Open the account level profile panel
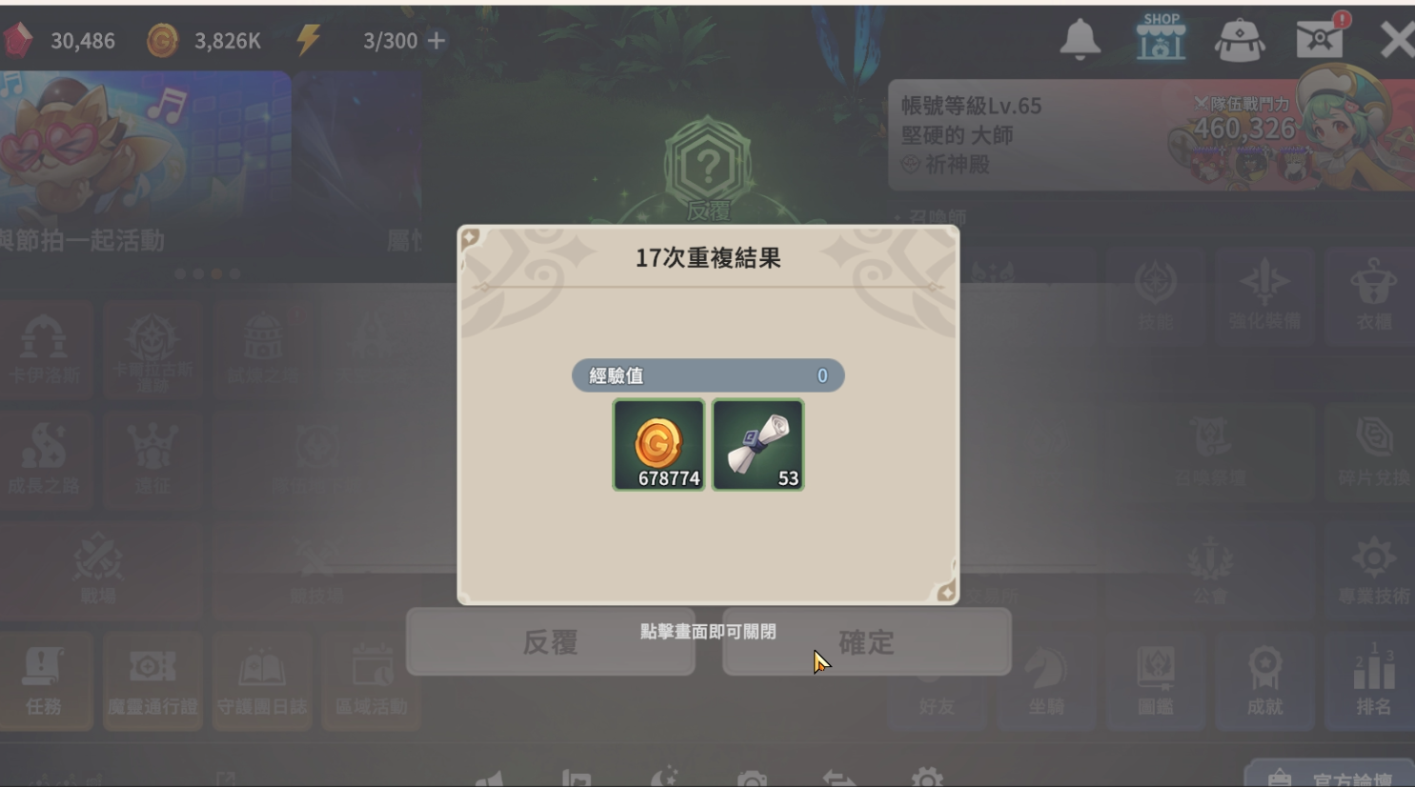1415x787 pixels. pyautogui.click(x=1151, y=134)
